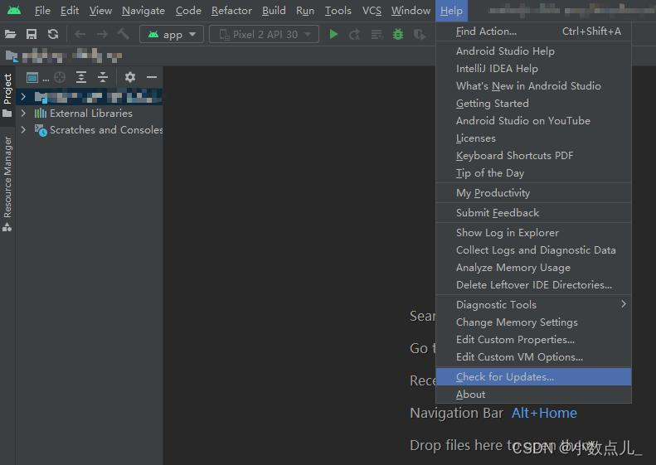Run app with green play icon
The image size is (656, 465).
(x=333, y=34)
